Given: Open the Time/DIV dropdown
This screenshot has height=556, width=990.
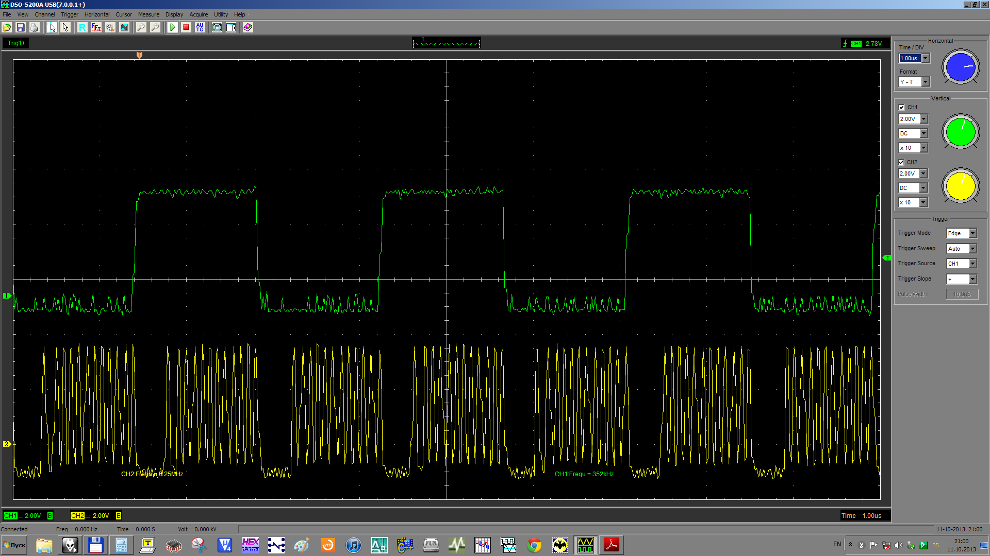Looking at the screenshot, I should 926,58.
